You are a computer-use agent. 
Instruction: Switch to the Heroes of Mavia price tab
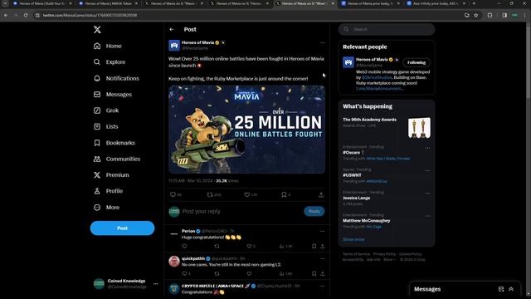[371, 3]
